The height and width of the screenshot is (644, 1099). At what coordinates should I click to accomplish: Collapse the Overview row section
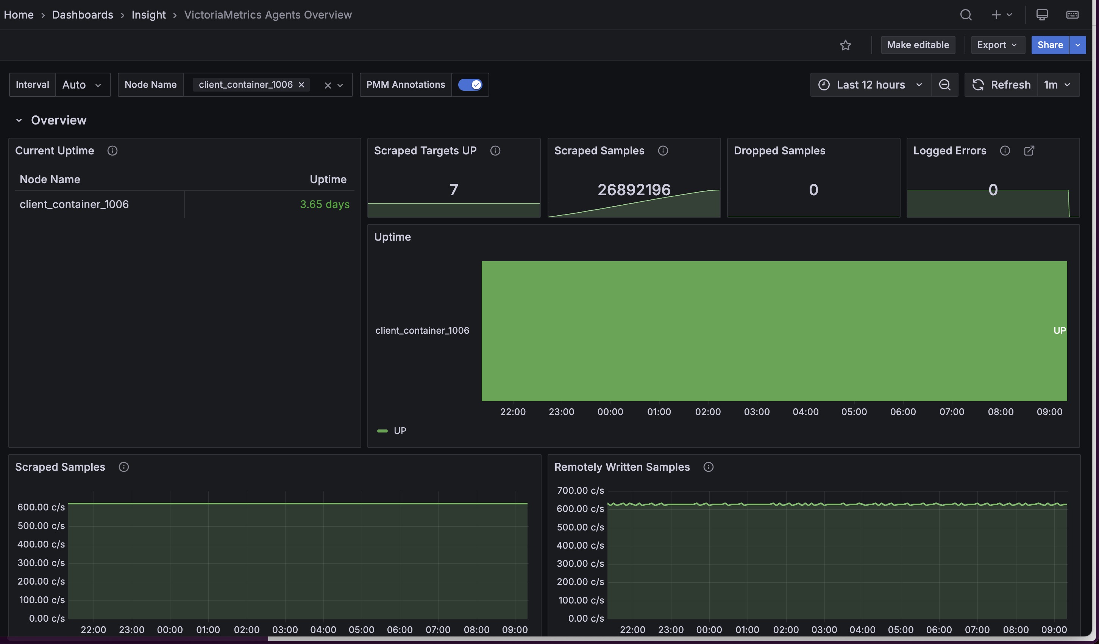(19, 120)
